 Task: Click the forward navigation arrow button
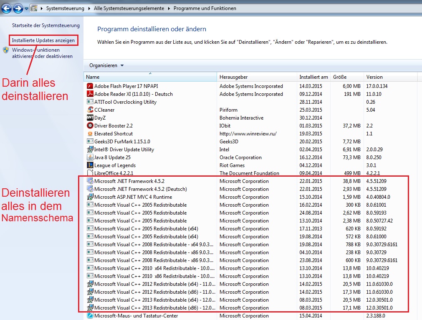coord(18,8)
